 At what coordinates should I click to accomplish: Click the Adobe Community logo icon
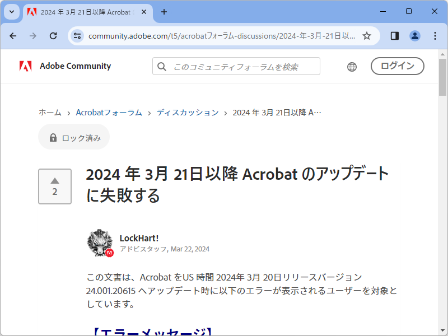(25, 66)
